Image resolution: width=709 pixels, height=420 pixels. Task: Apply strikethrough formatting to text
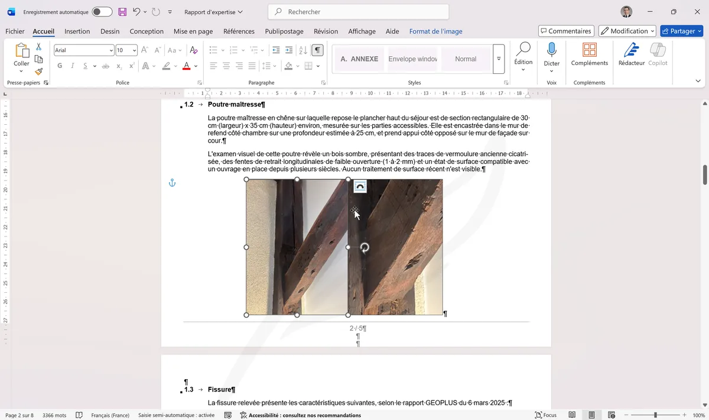(x=105, y=66)
